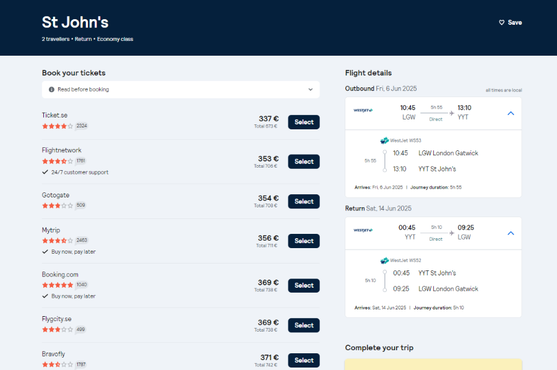Click the Mytrip provider name

[51, 230]
